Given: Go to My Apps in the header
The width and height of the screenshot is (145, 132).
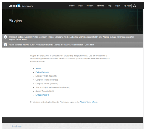Looking at the screenshot, I should 127,6.
